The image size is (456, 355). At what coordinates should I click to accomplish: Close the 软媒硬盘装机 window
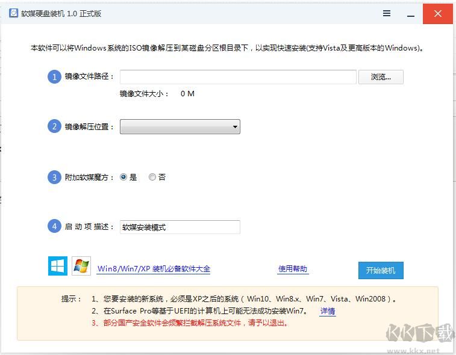(x=438, y=14)
